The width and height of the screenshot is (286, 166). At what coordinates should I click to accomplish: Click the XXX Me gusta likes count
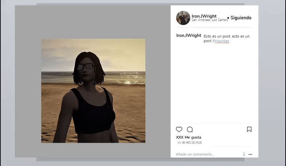click(189, 137)
